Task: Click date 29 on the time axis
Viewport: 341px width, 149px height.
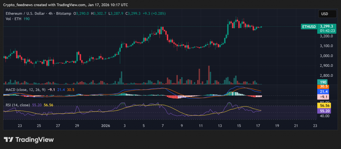Action: (77, 126)
